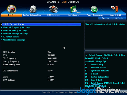Expand arrow beside PC Health Status
This screenshot has width=127, height=95.
[1, 37]
